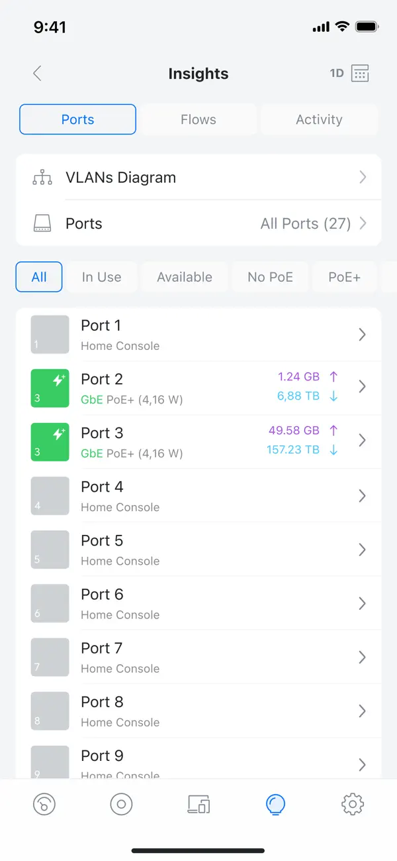Click the Ports device icon next to Ports row
The image size is (397, 861).
[x=42, y=223]
